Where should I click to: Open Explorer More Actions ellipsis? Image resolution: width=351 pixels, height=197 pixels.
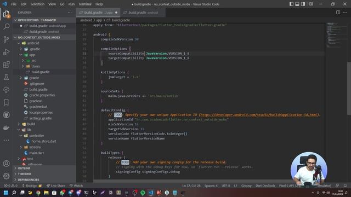(x=70, y=13)
